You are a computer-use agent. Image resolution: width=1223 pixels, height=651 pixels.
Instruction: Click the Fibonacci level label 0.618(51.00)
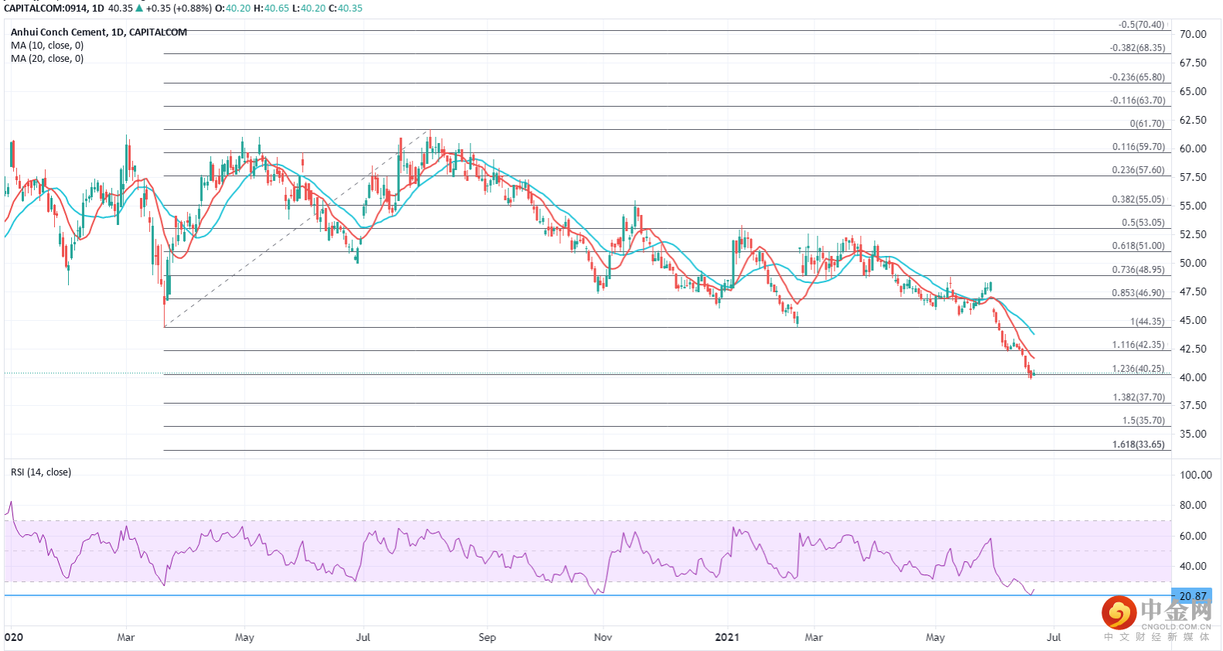point(1139,246)
